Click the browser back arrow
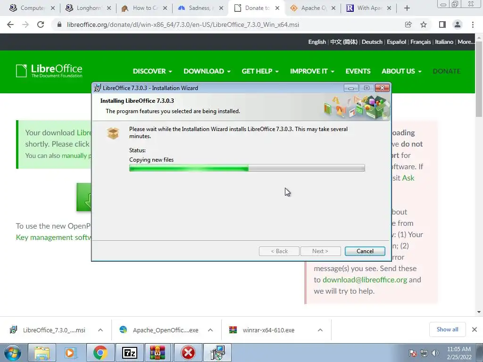483x362 pixels. tap(10, 25)
